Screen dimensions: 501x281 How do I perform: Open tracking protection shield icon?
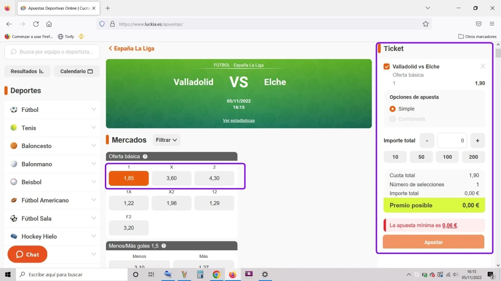point(102,24)
